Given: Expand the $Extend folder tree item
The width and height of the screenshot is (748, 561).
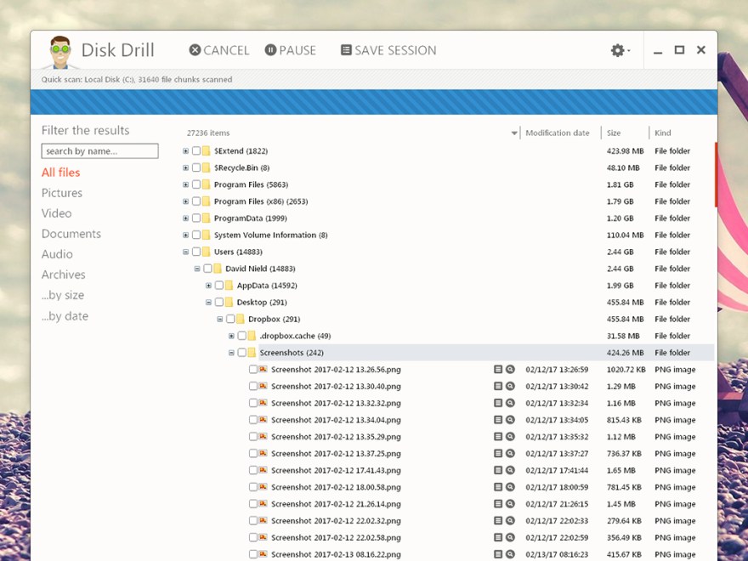Looking at the screenshot, I should [185, 150].
